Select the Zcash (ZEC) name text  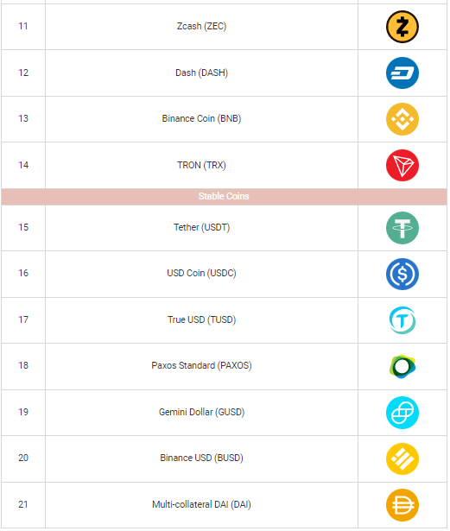point(201,26)
